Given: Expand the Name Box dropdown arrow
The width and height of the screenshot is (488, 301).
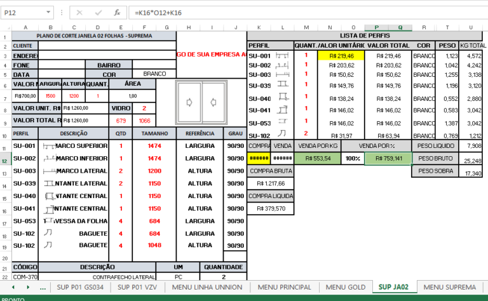Looking at the screenshot, I should click(48, 13).
